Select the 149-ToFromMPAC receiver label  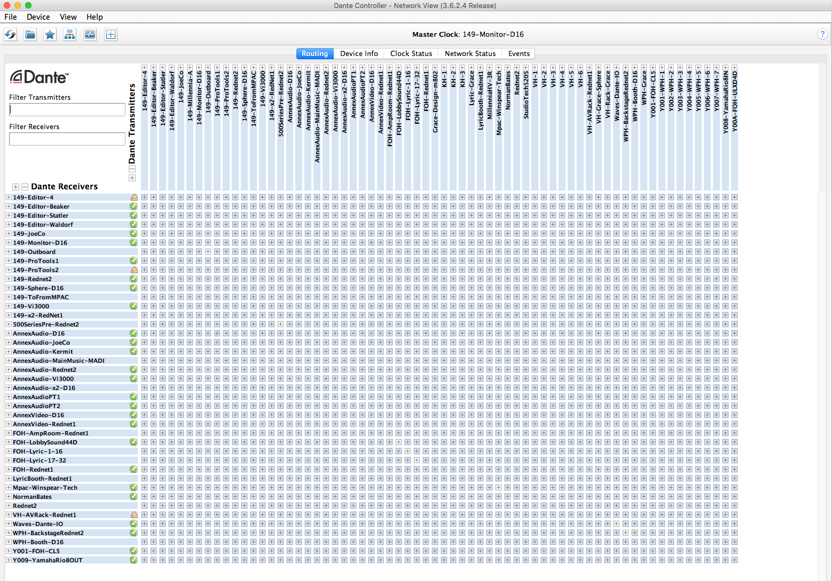(x=41, y=297)
